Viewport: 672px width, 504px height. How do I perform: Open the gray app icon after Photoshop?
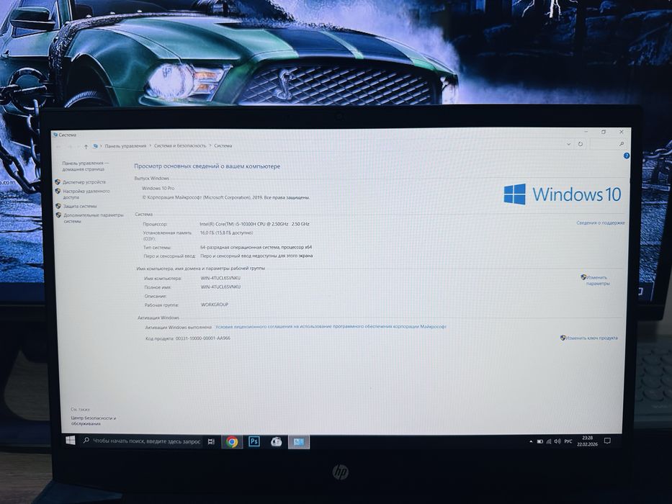pos(277,441)
